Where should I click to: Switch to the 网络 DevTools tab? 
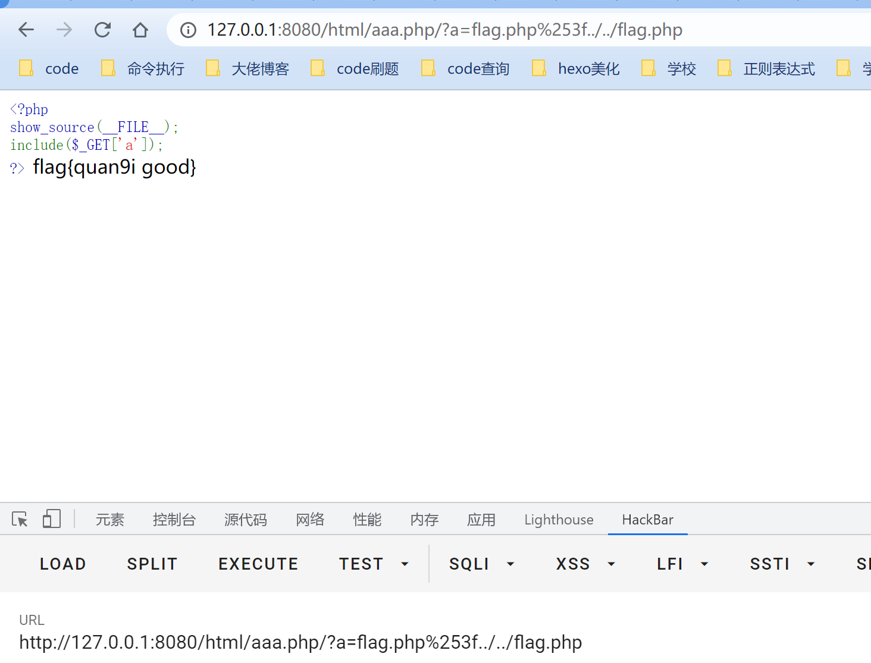click(310, 520)
